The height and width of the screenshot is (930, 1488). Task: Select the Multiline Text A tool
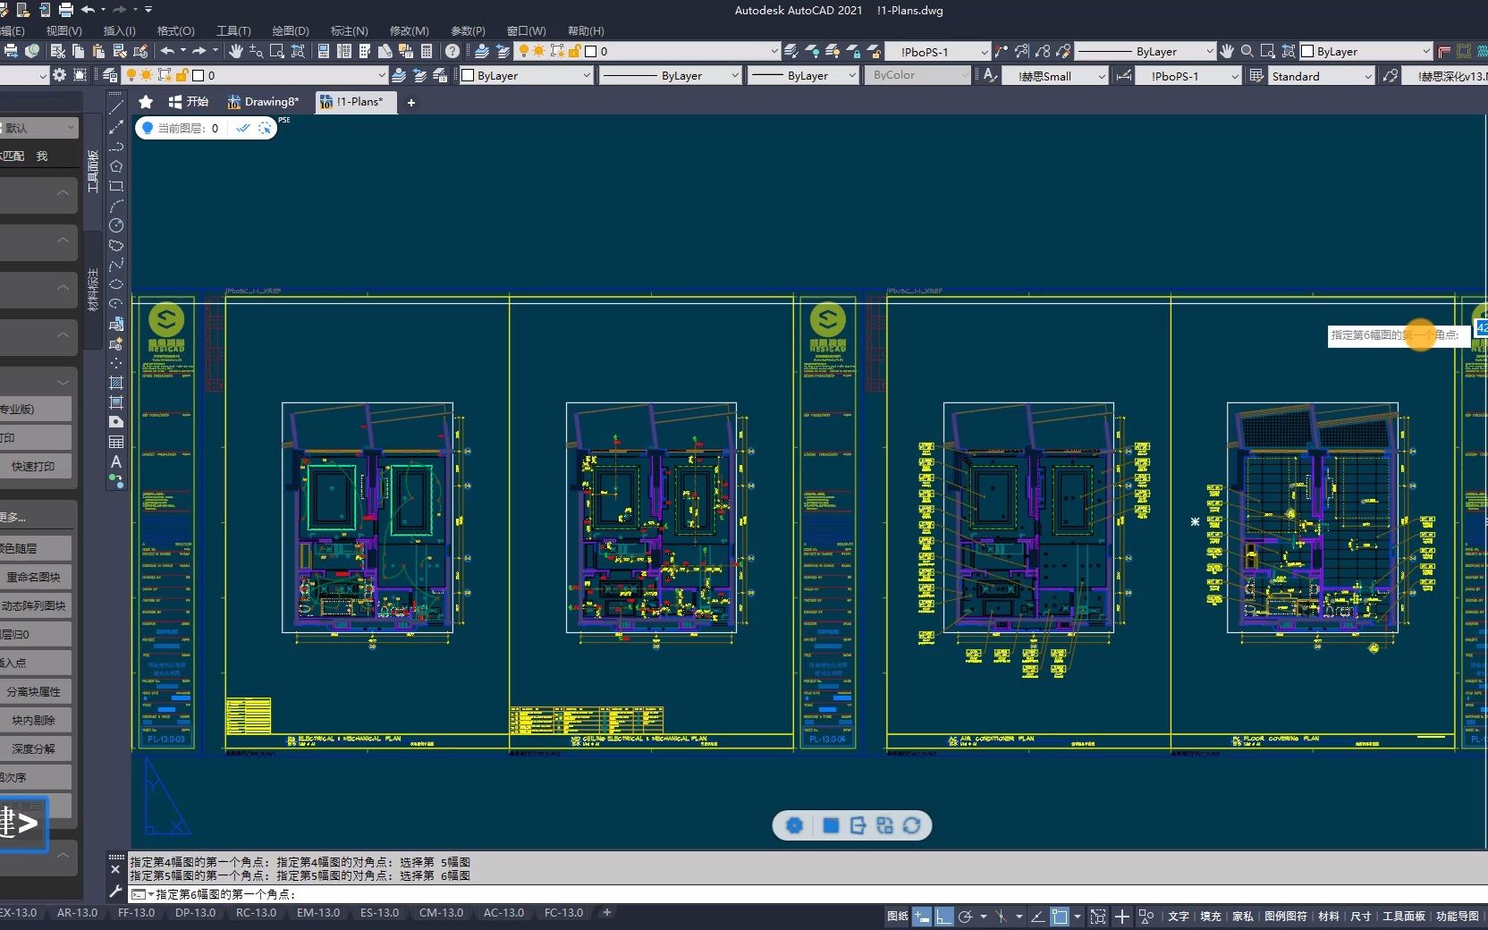pos(116,461)
